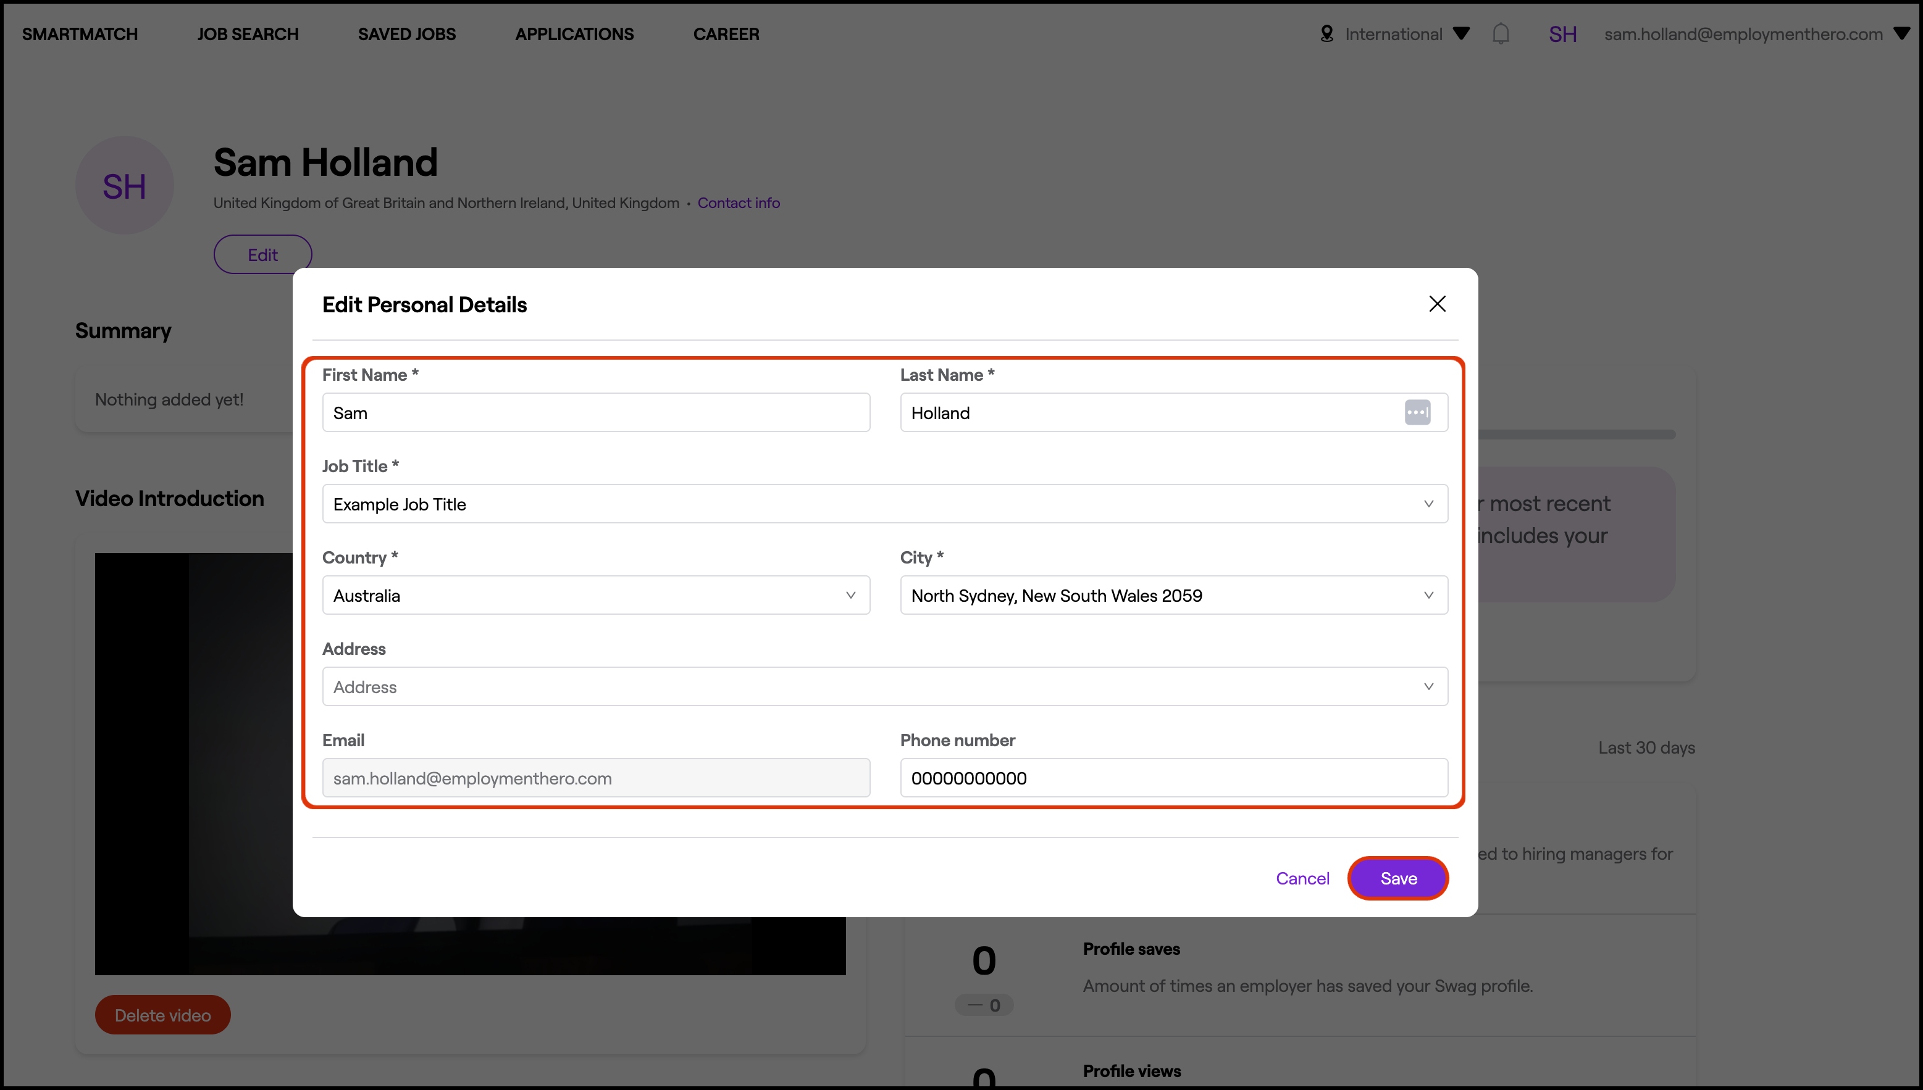
Task: Click the Phone number input field
Action: (x=1173, y=778)
